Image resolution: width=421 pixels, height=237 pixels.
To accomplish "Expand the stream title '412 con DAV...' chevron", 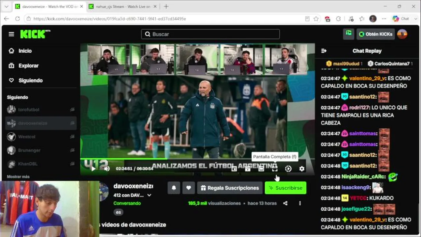I will point(149,195).
